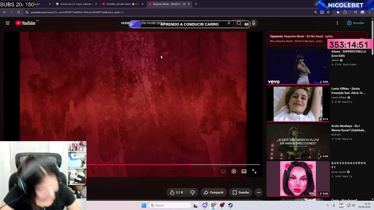
Task: Close the Interacción browser tab
Action: pos(96,4)
